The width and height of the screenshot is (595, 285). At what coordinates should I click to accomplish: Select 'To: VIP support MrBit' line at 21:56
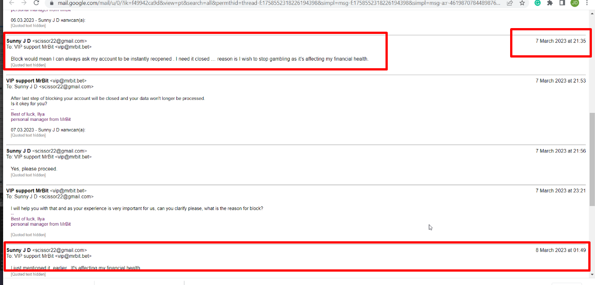click(49, 157)
